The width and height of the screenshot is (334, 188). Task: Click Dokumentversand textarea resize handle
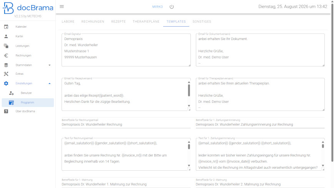point(323,65)
